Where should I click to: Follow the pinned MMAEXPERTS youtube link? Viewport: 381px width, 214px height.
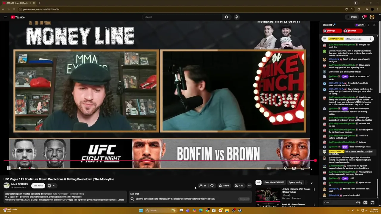[353, 39]
